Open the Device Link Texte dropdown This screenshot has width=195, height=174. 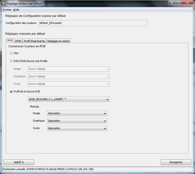[x=69, y=84]
